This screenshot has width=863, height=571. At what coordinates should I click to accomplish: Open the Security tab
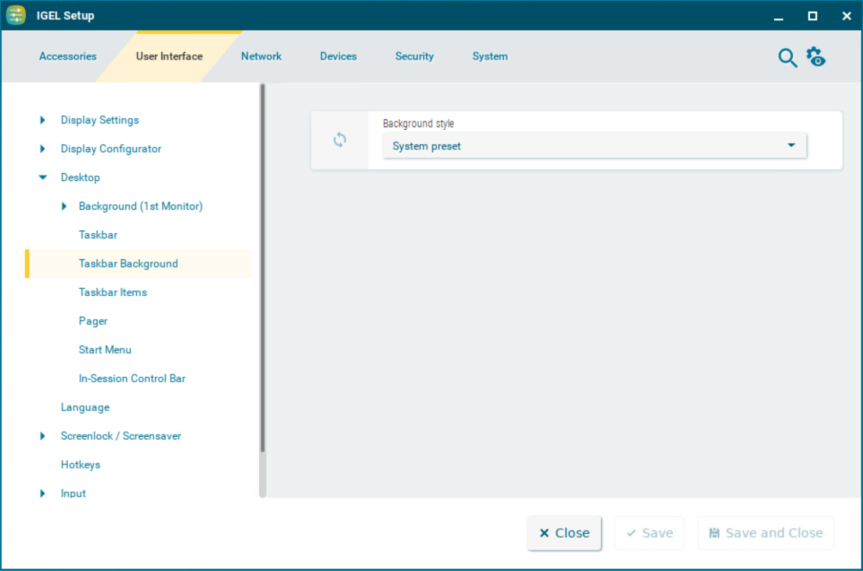pos(414,56)
